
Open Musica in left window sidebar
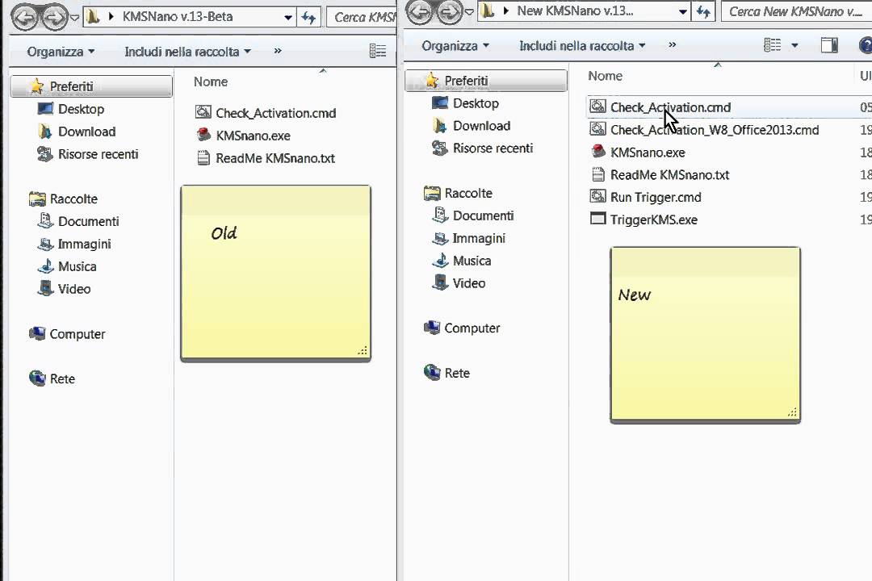pyautogui.click(x=67, y=266)
